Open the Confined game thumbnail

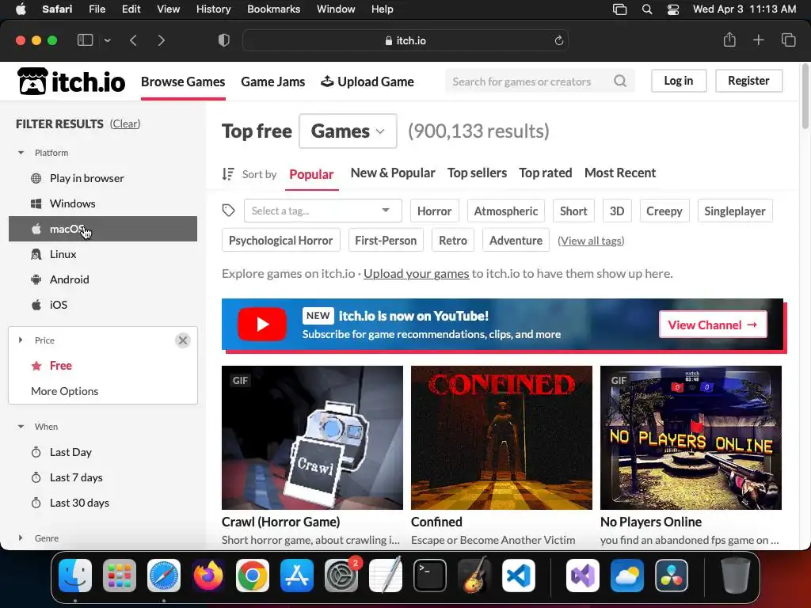point(501,438)
